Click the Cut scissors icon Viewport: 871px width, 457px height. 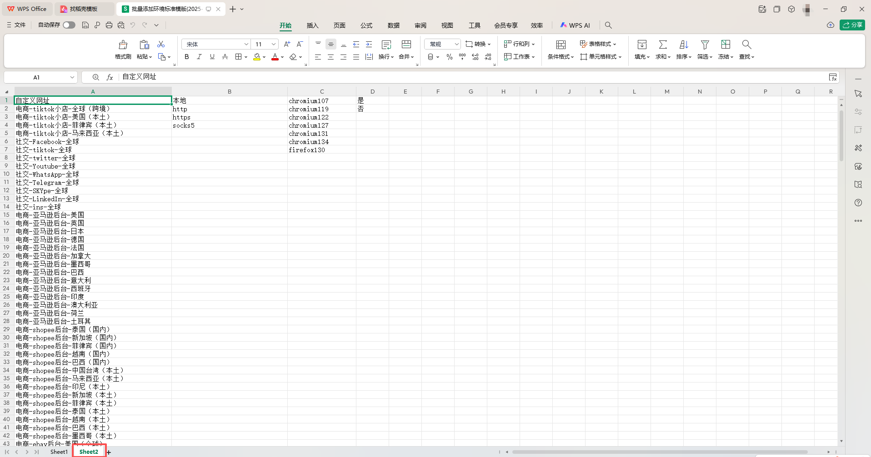pos(161,44)
